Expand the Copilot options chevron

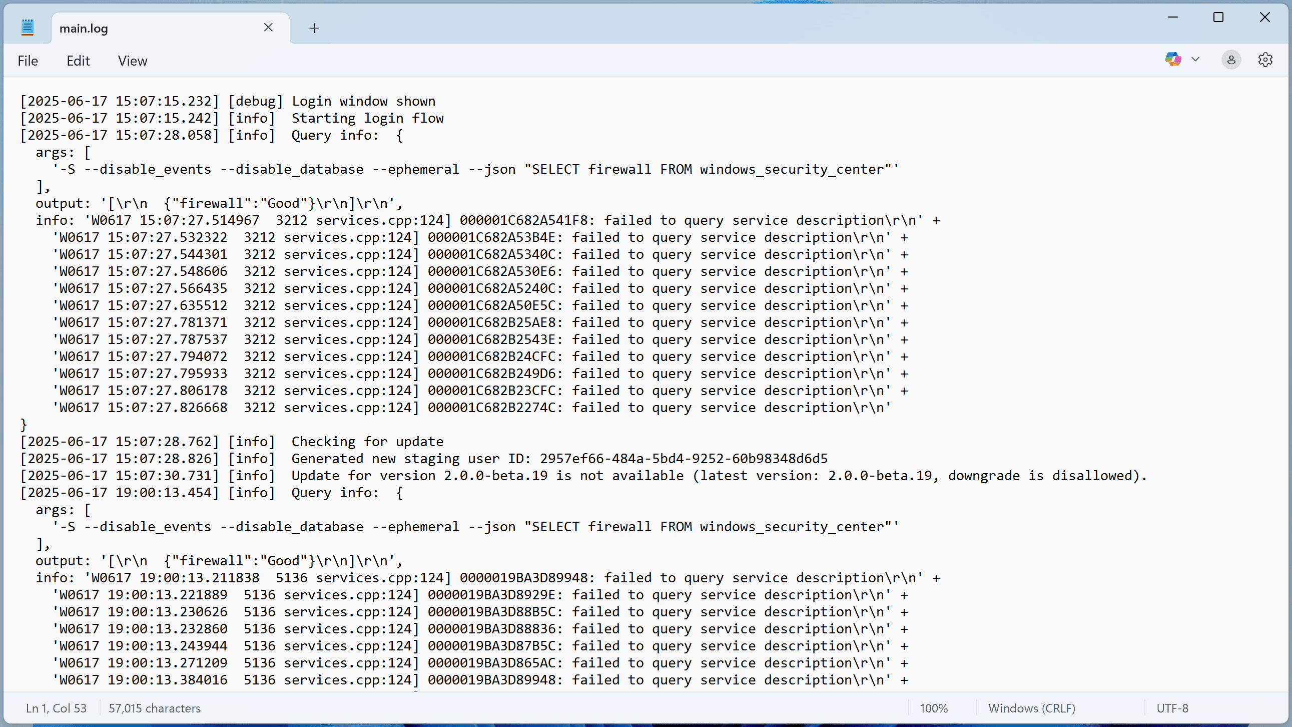coord(1196,59)
